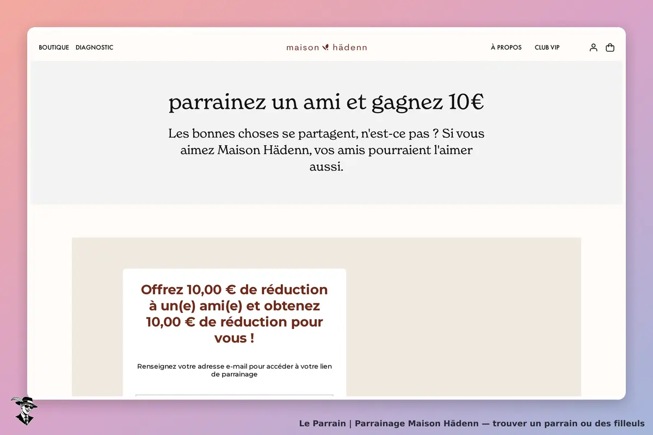Click "Renseignez votre adresse e-mail" instruction text

[x=235, y=370]
